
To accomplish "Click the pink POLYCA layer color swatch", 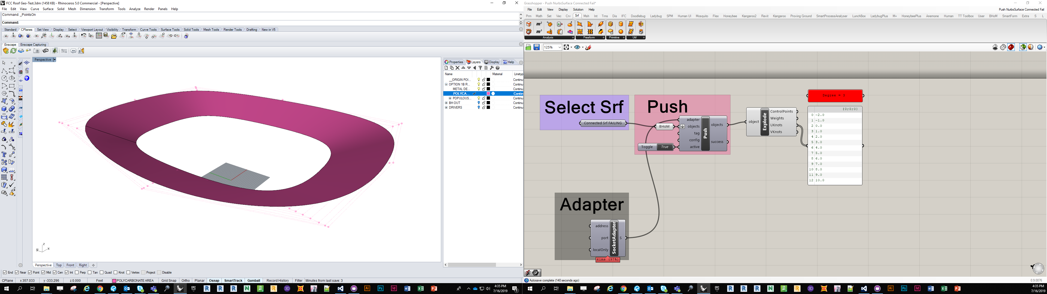I will click(x=488, y=94).
